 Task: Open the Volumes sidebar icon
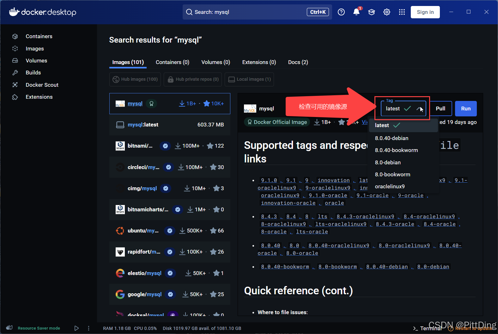pos(15,61)
